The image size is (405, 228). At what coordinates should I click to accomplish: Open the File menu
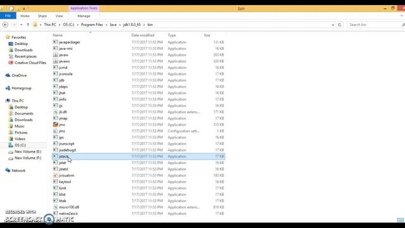pos(8,16)
